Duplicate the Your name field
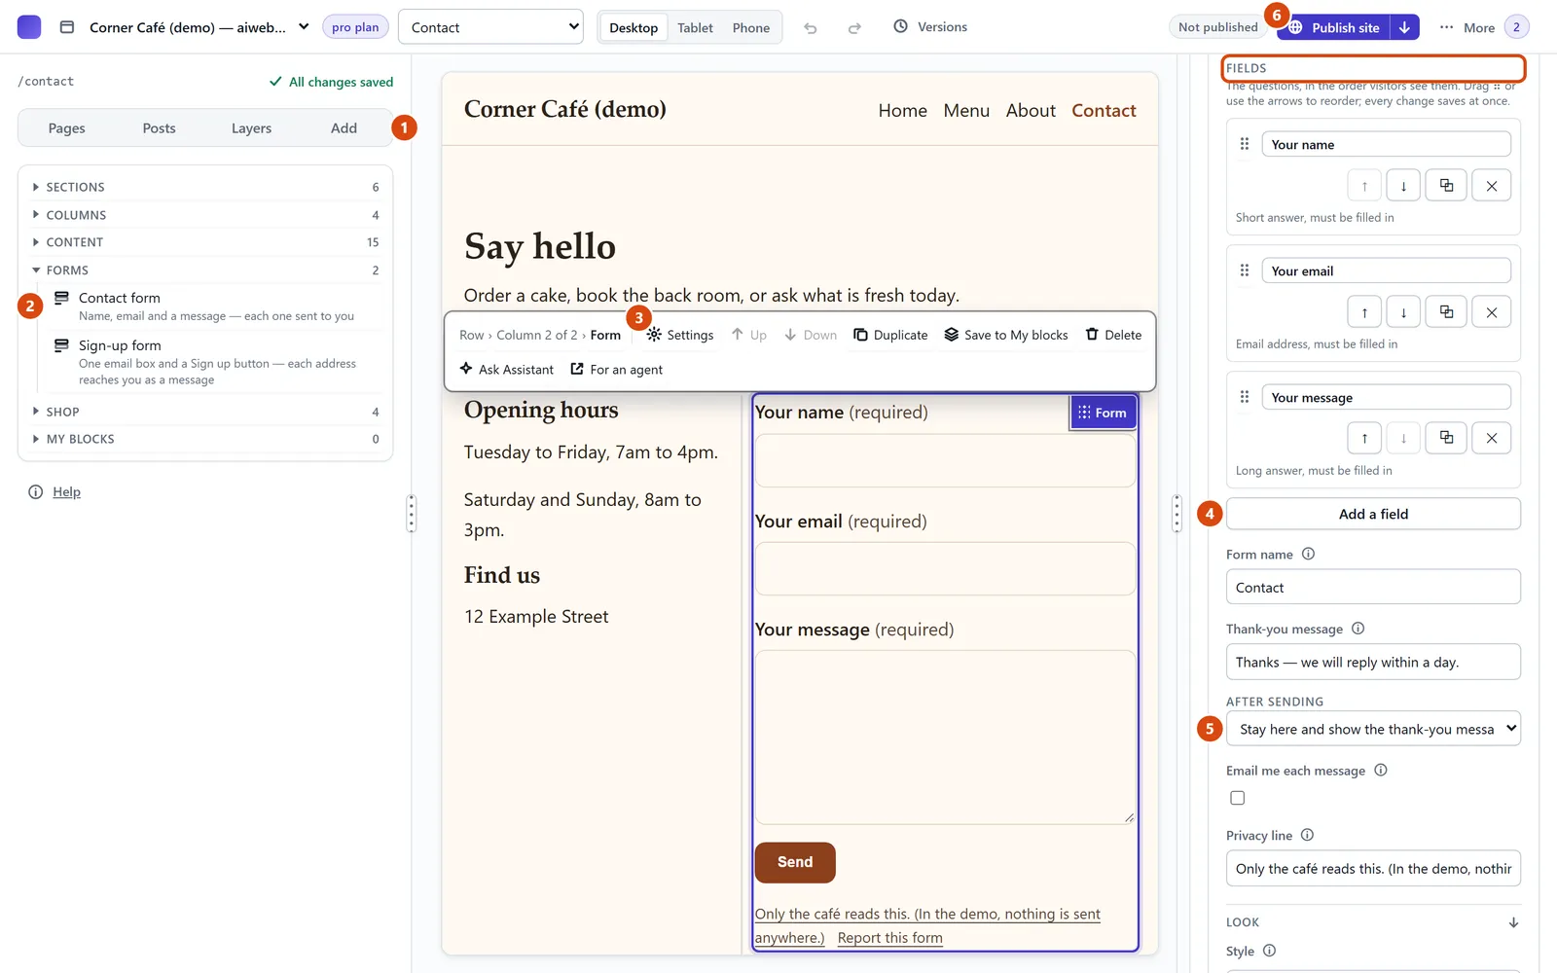This screenshot has height=973, width=1557. [1447, 186]
